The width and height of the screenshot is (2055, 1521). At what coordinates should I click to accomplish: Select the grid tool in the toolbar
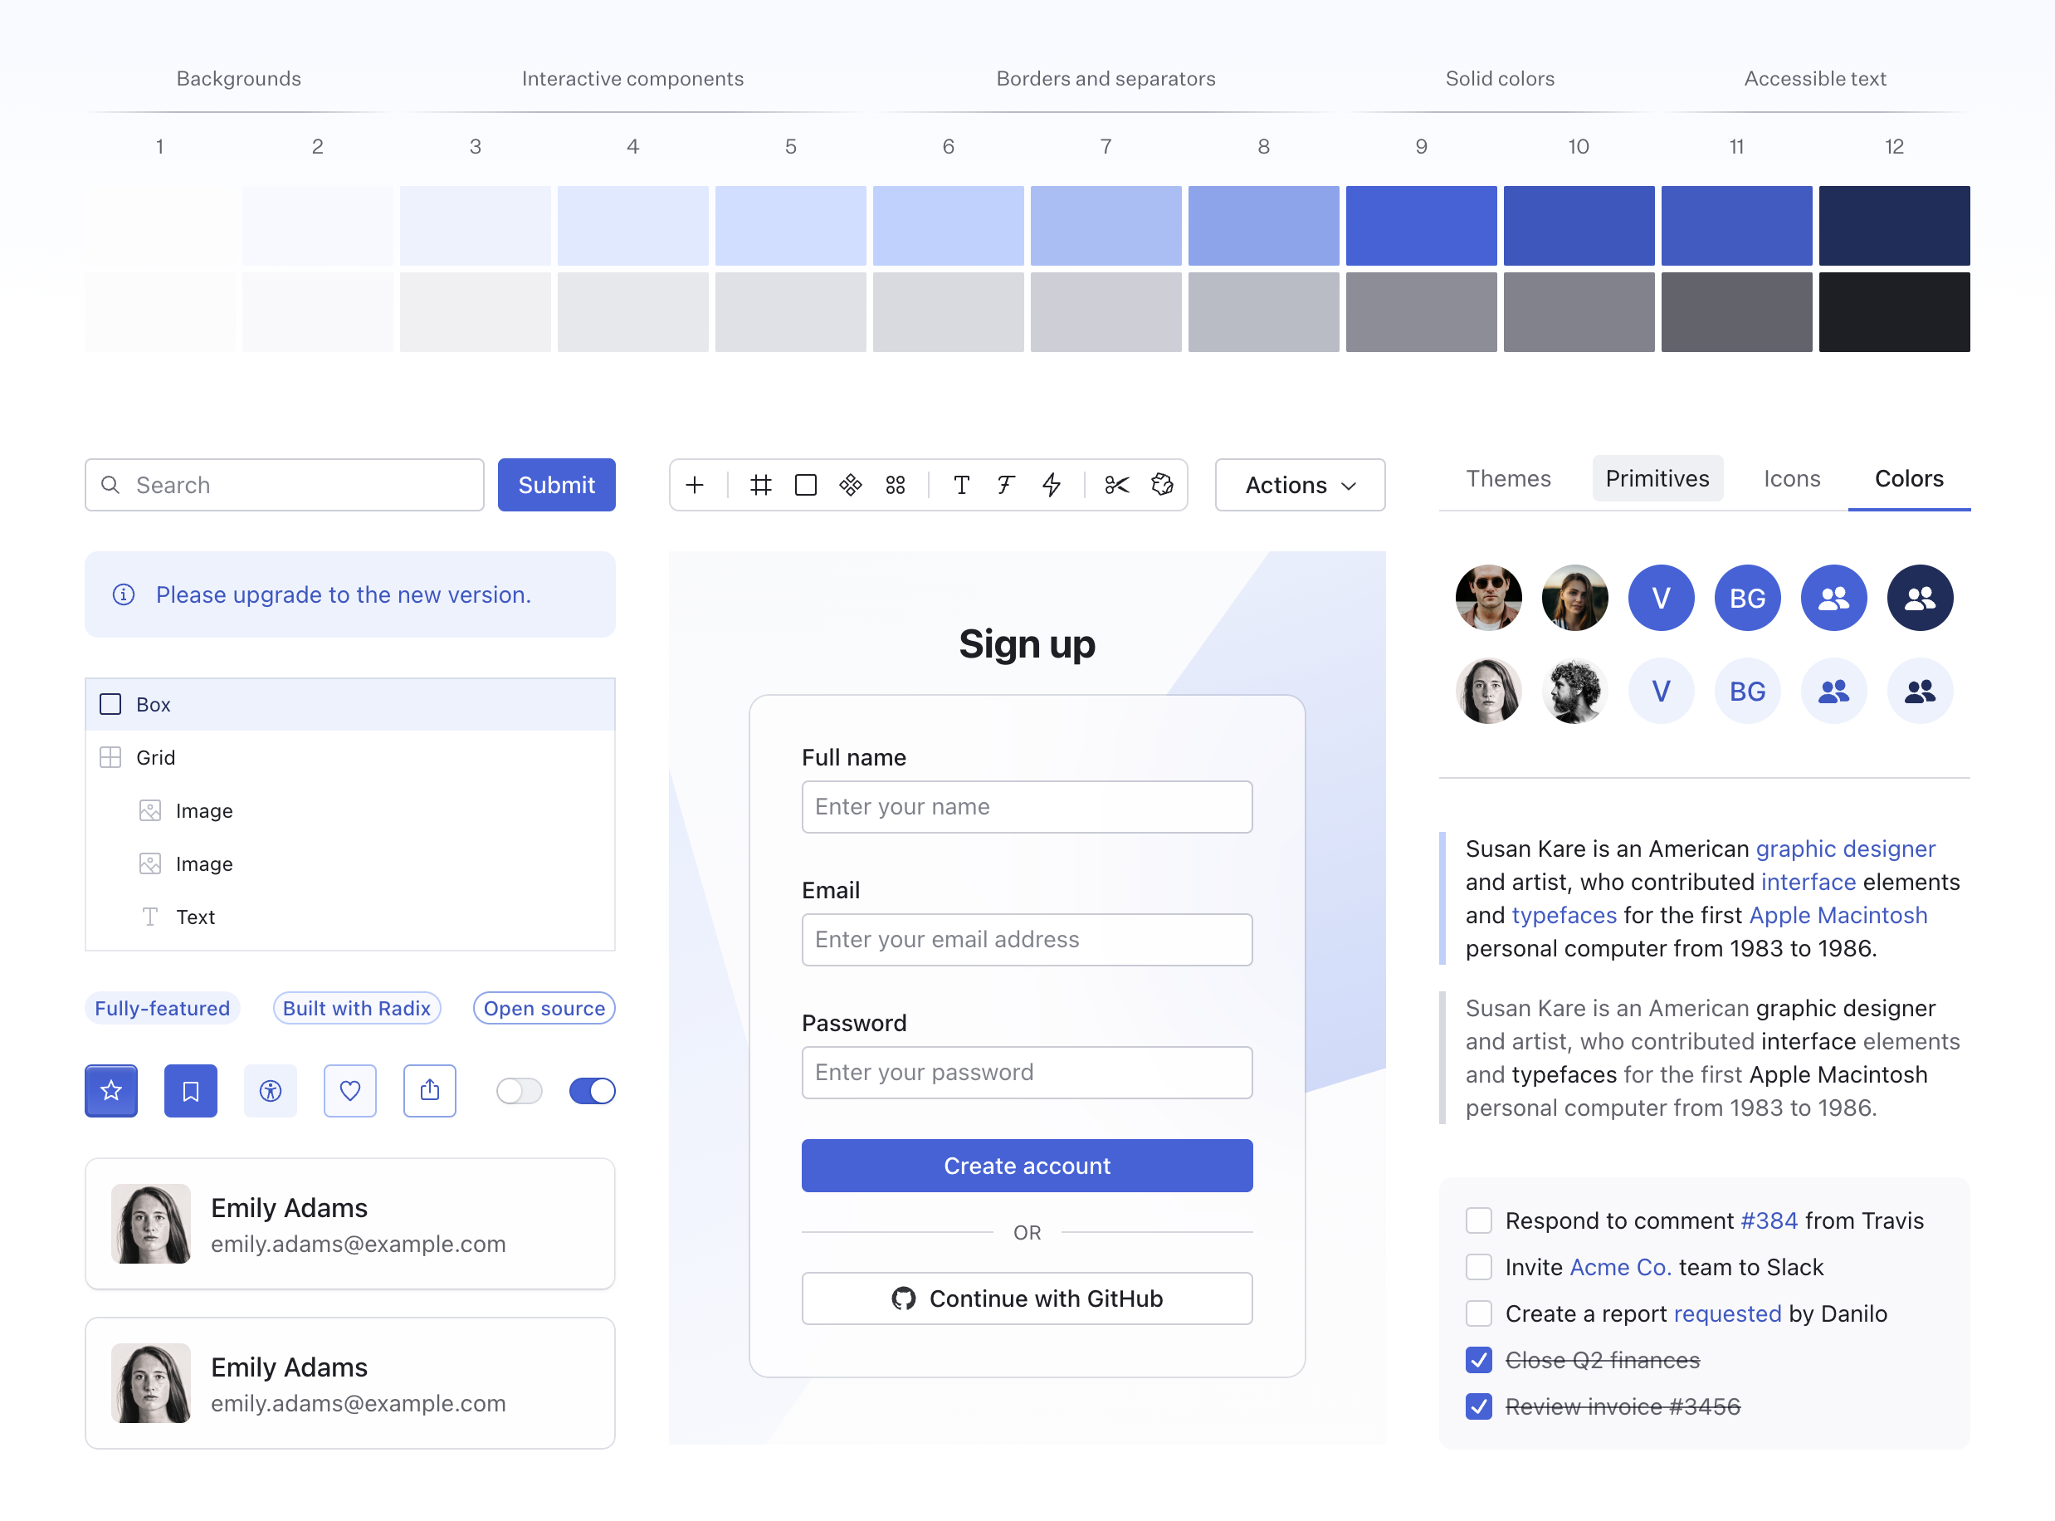coord(759,485)
